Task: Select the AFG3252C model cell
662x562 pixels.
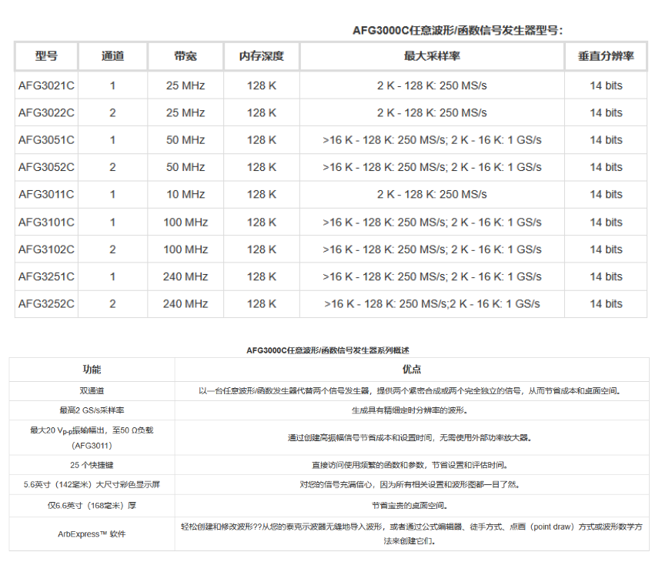Action: pos(46,303)
